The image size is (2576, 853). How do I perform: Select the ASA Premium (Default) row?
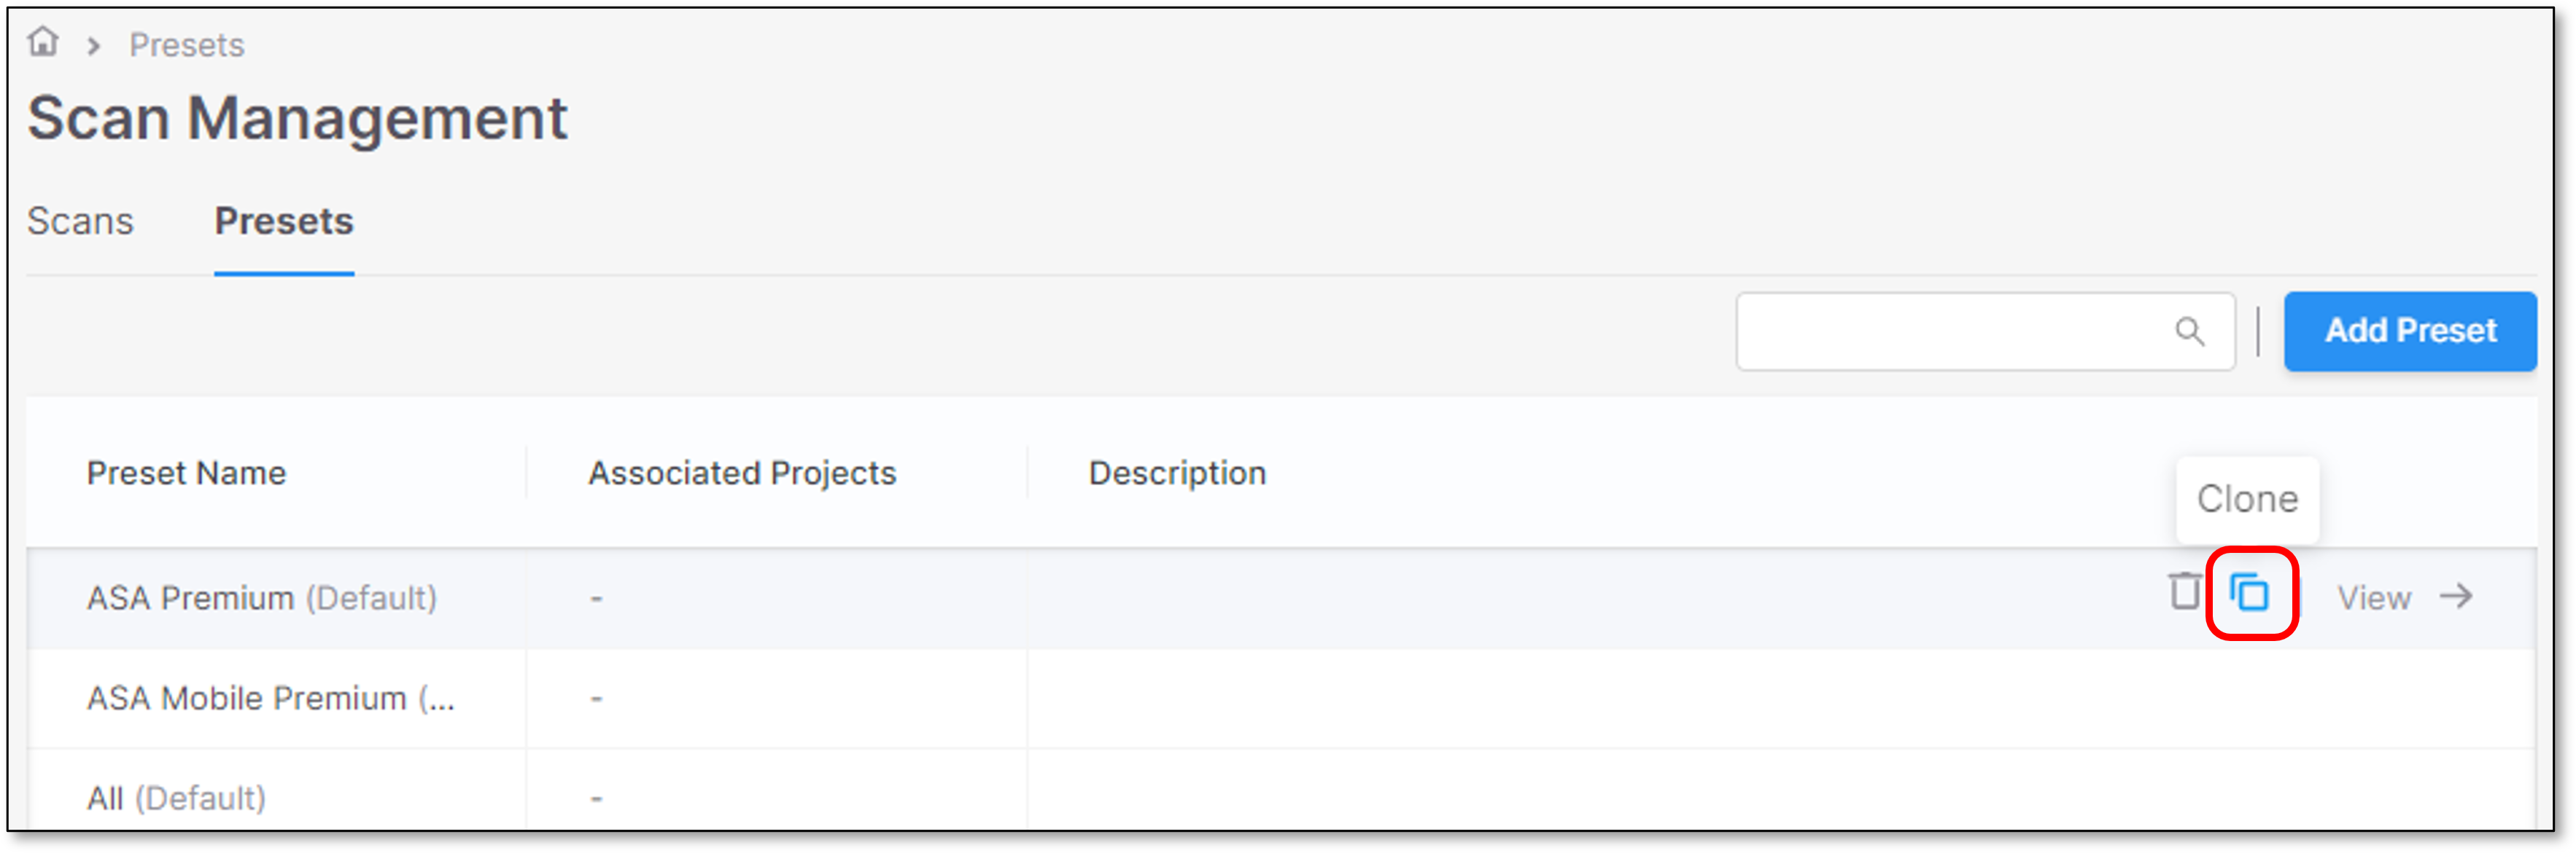[x=1281, y=598]
